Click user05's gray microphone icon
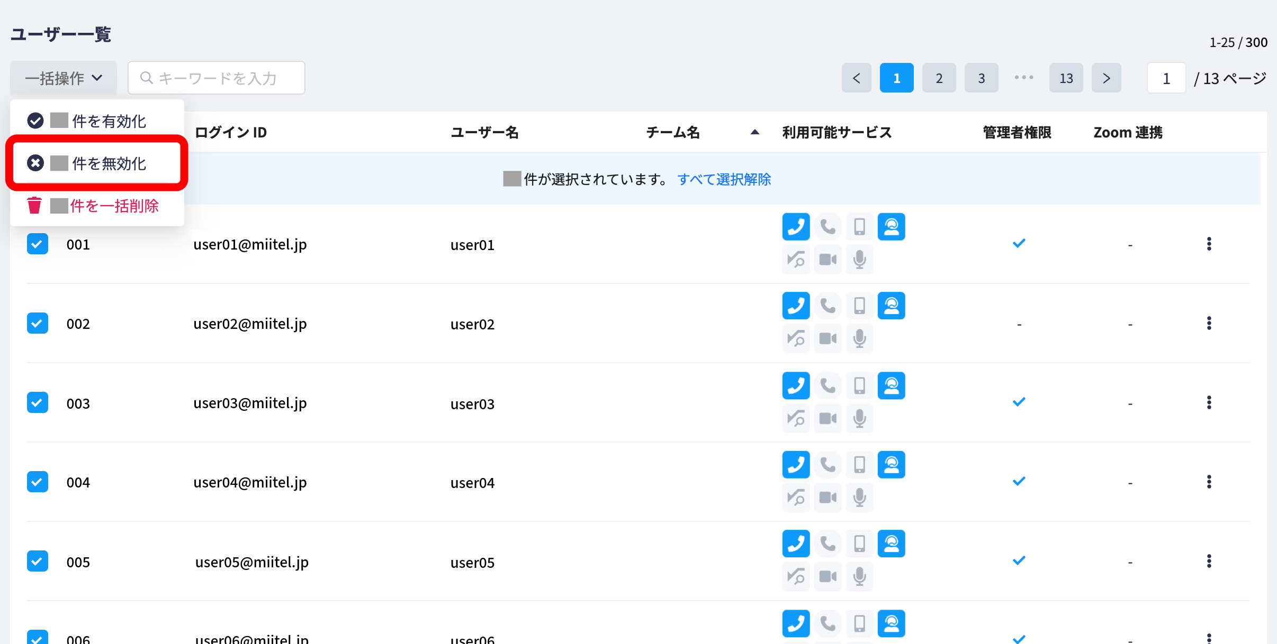1277x644 pixels. click(x=859, y=576)
